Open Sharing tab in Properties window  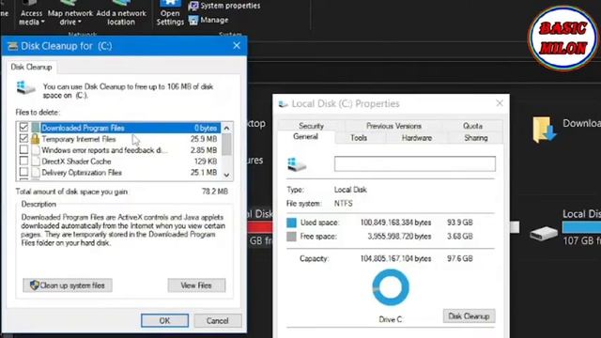pos(476,138)
